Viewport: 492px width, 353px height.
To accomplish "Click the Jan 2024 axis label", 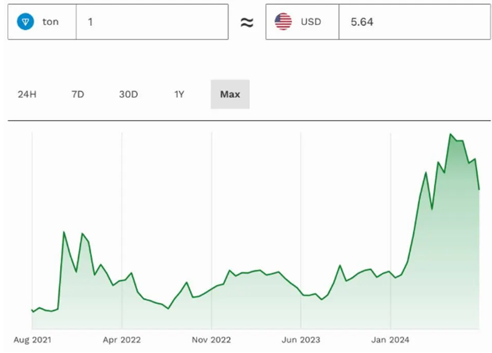I will (x=390, y=340).
